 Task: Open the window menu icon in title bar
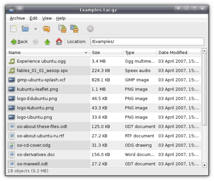[x=12, y=9]
